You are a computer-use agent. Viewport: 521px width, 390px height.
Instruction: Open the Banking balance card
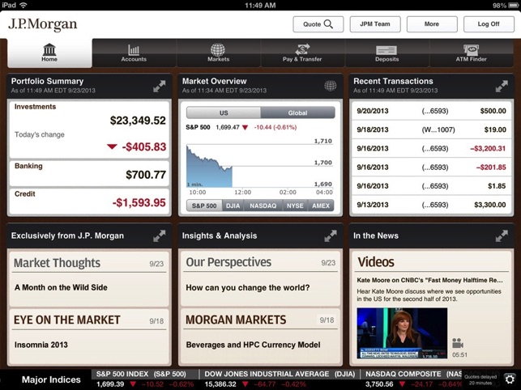(x=89, y=174)
